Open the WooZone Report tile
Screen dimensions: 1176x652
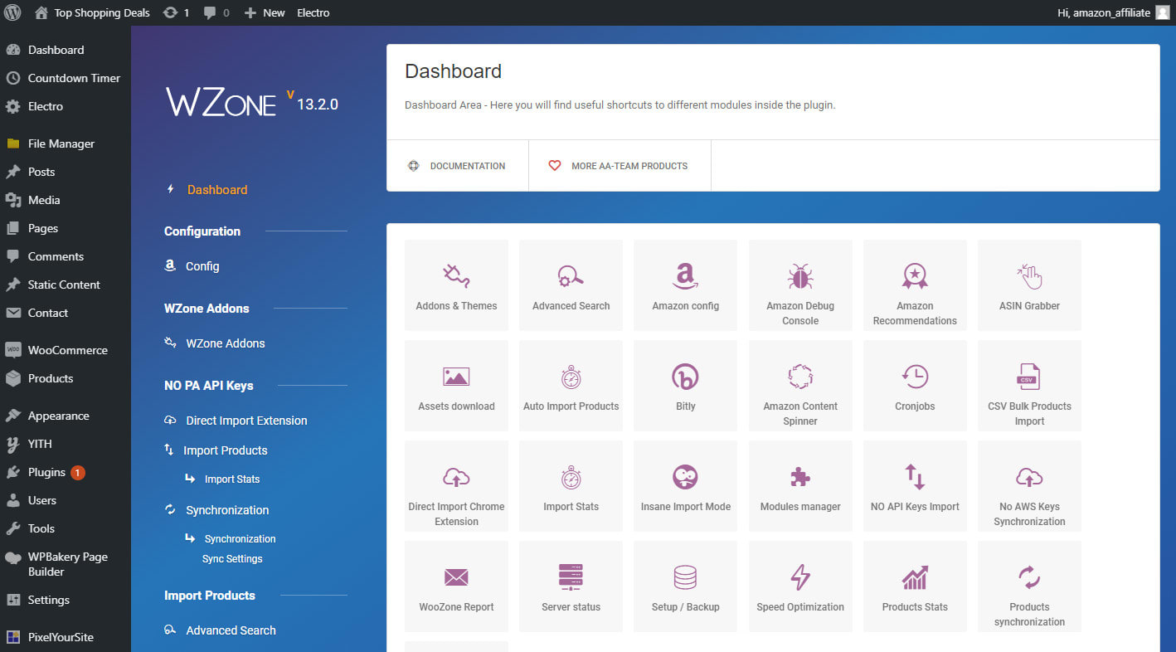pyautogui.click(x=456, y=586)
